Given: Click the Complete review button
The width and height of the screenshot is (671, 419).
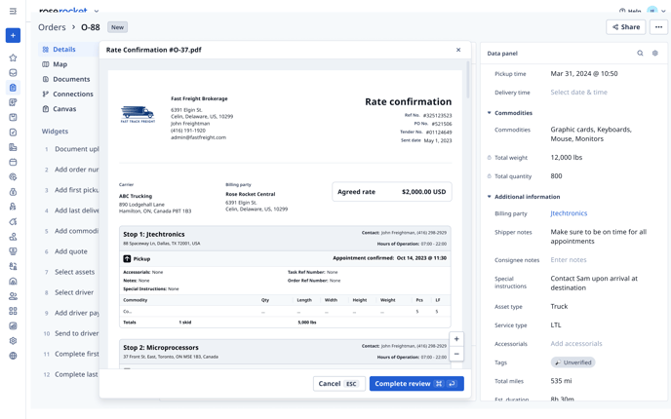Looking at the screenshot, I should pyautogui.click(x=415, y=384).
